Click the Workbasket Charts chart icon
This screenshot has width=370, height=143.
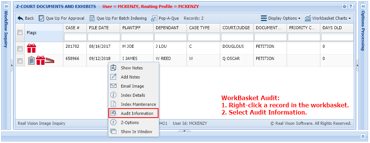click(308, 18)
